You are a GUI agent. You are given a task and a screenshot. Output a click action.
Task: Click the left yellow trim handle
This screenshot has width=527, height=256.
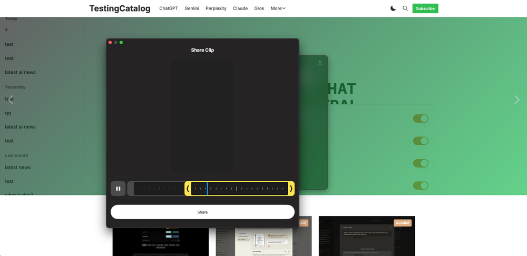[188, 189]
